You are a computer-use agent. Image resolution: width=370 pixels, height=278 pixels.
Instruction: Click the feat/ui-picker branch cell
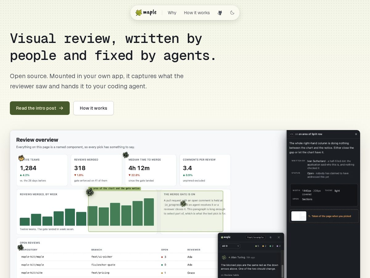[x=102, y=257]
